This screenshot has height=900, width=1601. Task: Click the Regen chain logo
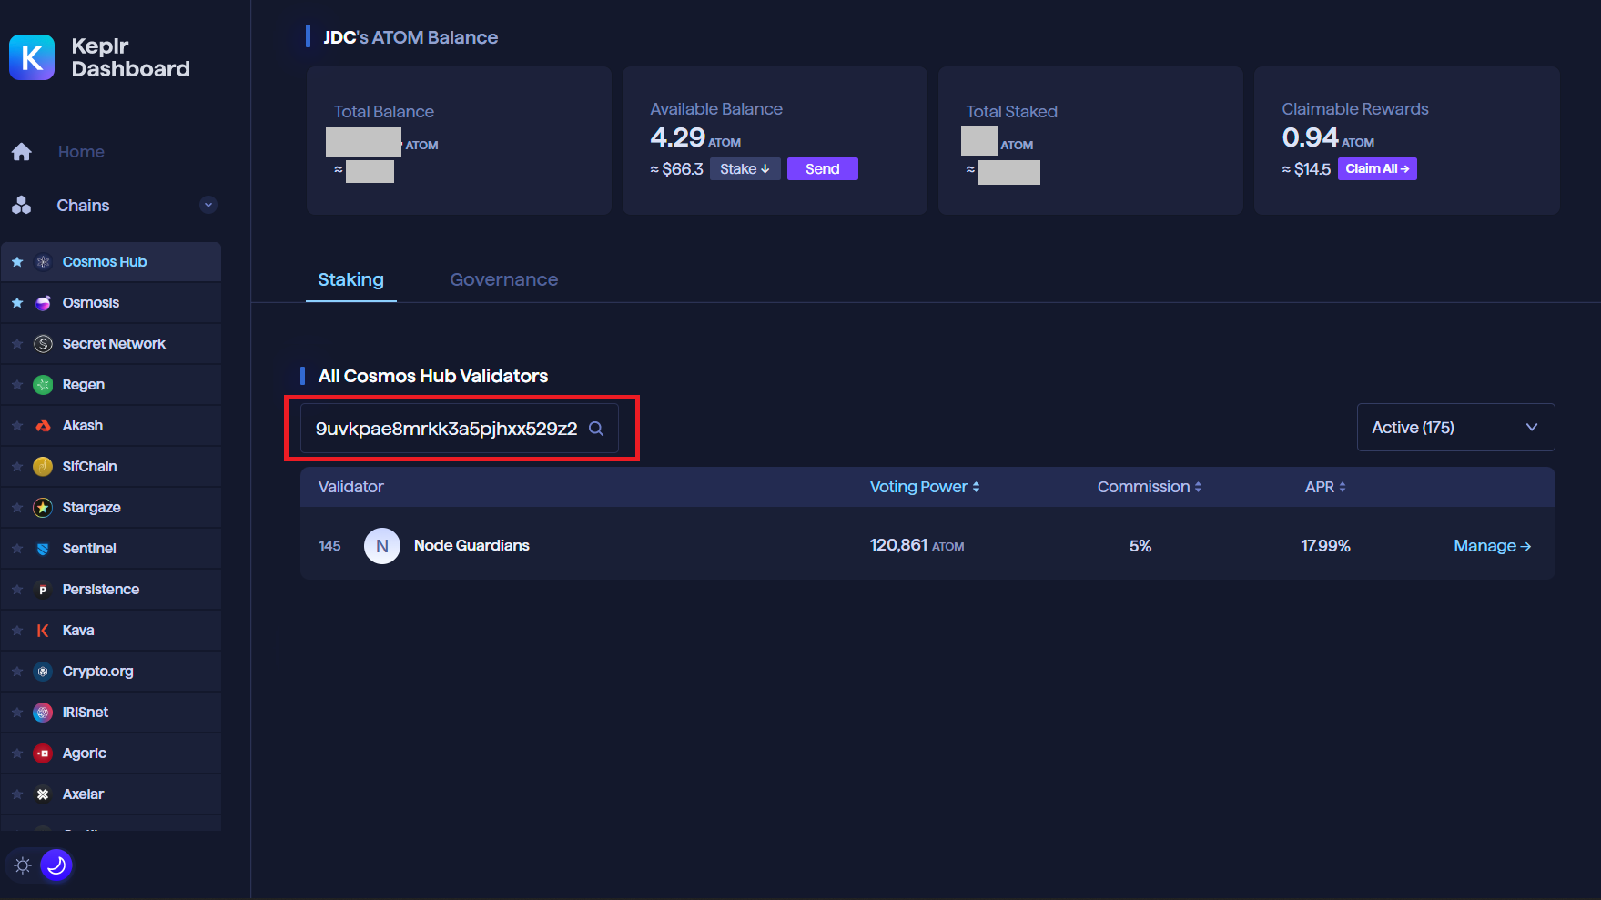[43, 385]
